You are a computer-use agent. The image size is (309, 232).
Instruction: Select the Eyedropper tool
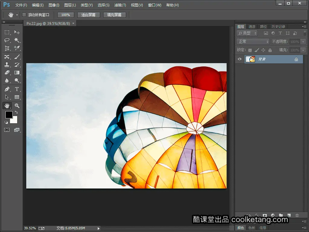click(17, 48)
